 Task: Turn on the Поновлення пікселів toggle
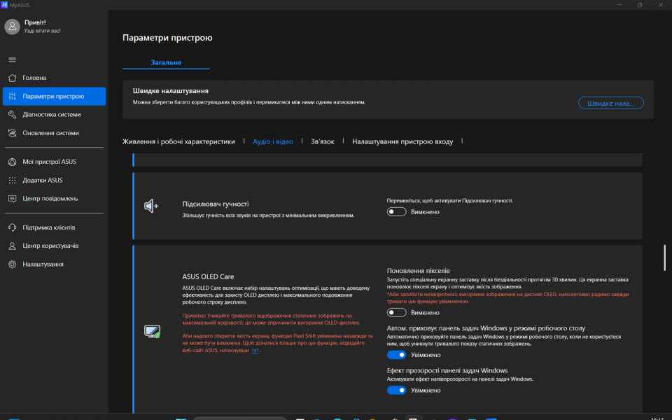[x=396, y=312]
